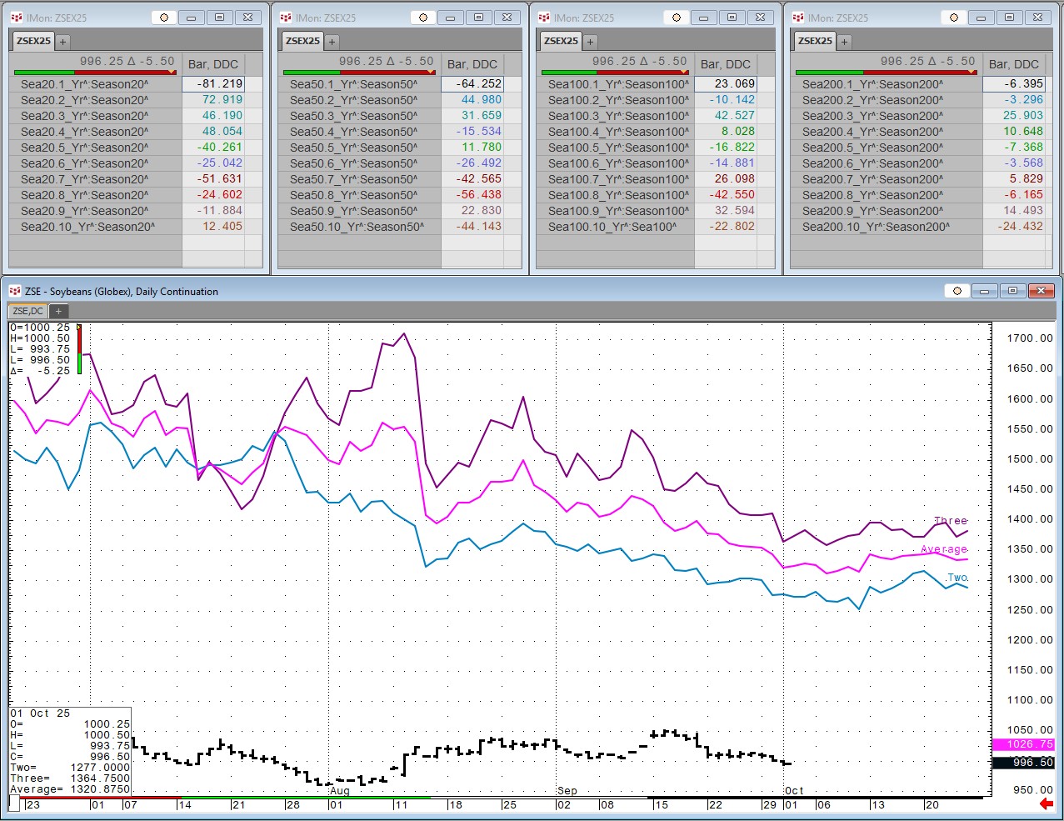Click white box at time axis start
Screen dimensions: 1064x821
click(x=14, y=803)
